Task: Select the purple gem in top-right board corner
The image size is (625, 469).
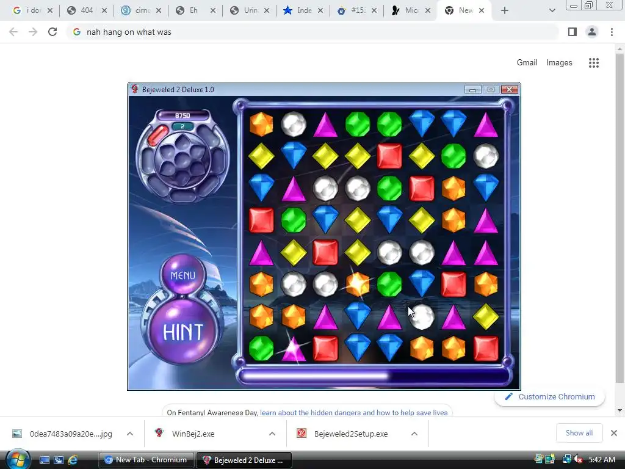Action: [486, 124]
